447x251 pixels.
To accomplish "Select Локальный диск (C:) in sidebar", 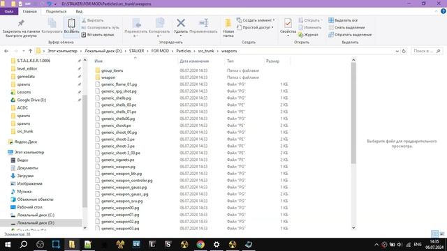I will pos(36,215).
